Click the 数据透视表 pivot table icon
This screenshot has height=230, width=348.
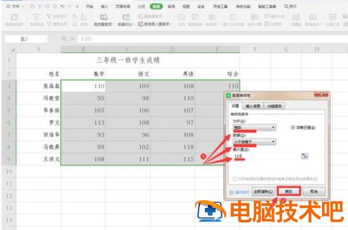pyautogui.click(x=14, y=17)
